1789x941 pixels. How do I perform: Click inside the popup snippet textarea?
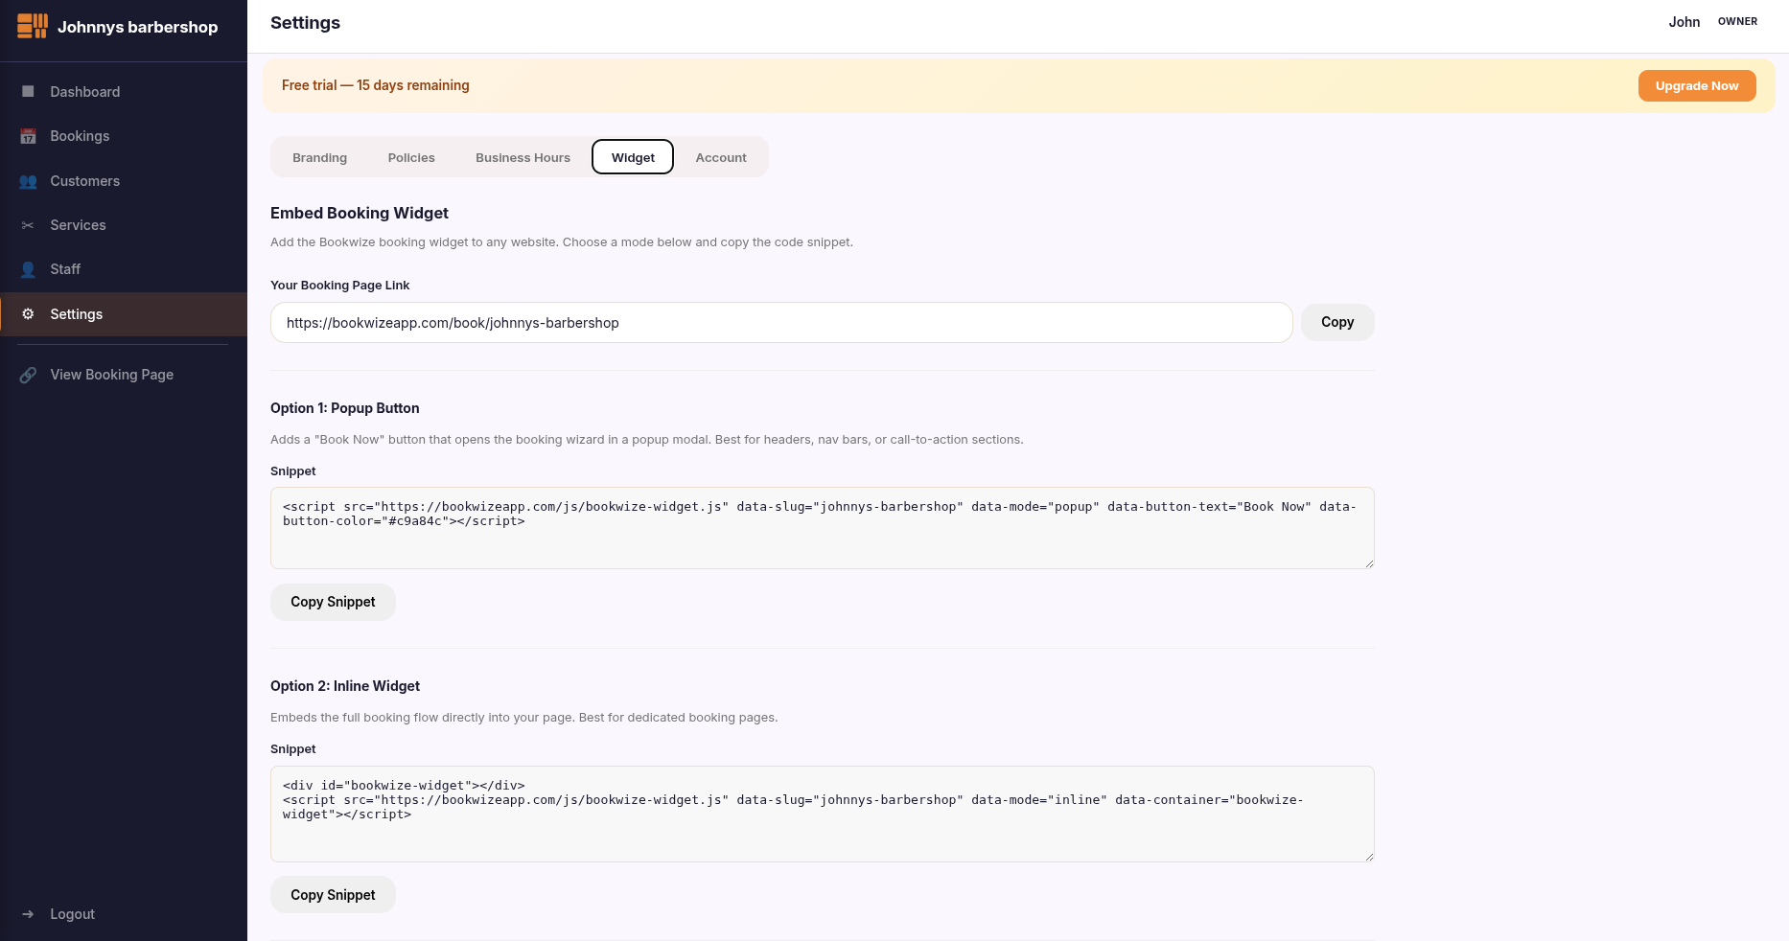point(823,528)
